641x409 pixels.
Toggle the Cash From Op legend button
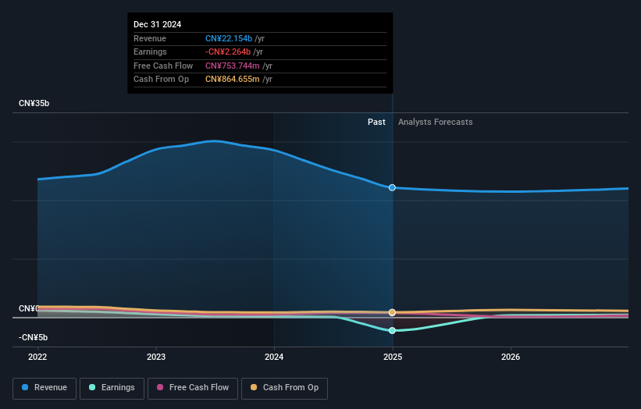[284, 388]
